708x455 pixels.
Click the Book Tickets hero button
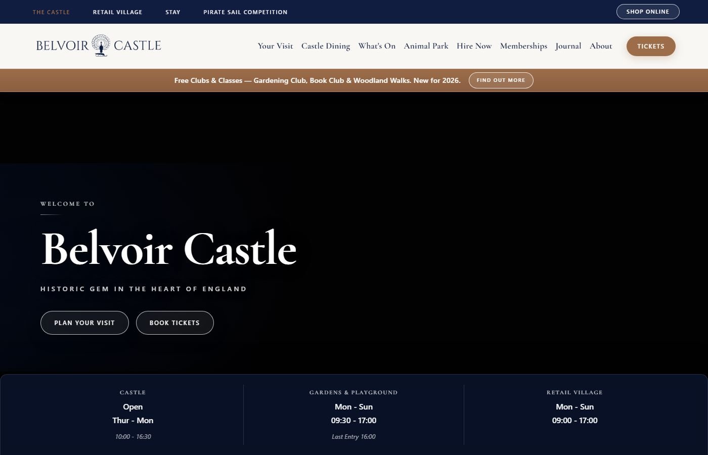[x=174, y=323]
